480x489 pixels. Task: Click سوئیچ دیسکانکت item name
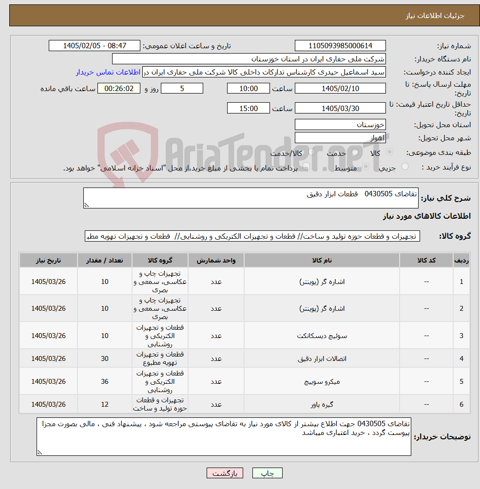pyautogui.click(x=322, y=336)
